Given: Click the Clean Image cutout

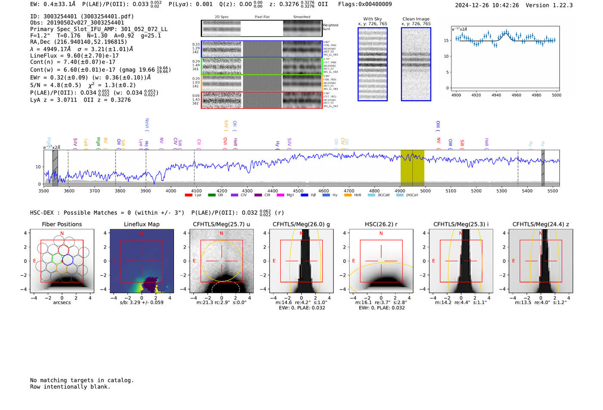Looking at the screenshot, I should pyautogui.click(x=416, y=64).
